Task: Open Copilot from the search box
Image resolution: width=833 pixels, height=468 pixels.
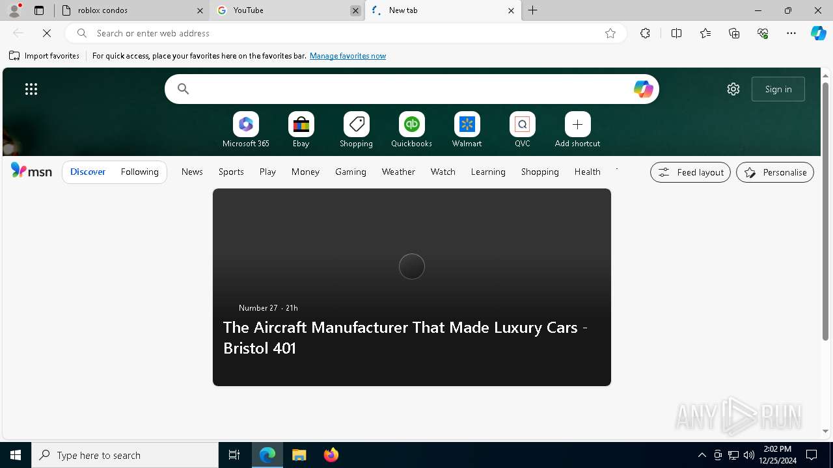Action: [643, 89]
